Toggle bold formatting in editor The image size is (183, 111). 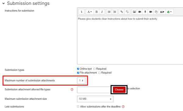pos(96,12)
